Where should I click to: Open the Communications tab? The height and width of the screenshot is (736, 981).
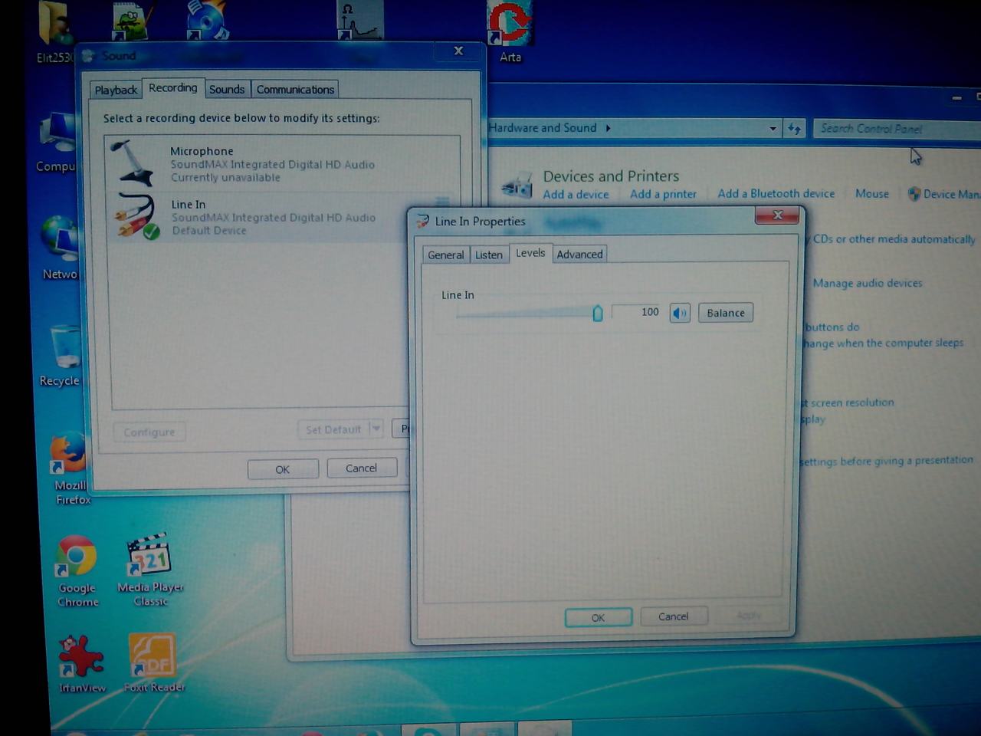coord(295,90)
